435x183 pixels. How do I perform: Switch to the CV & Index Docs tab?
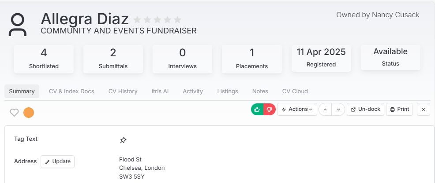click(x=71, y=91)
